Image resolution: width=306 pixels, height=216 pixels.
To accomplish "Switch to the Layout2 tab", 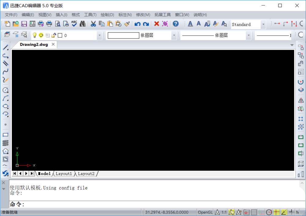I will coord(86,174).
